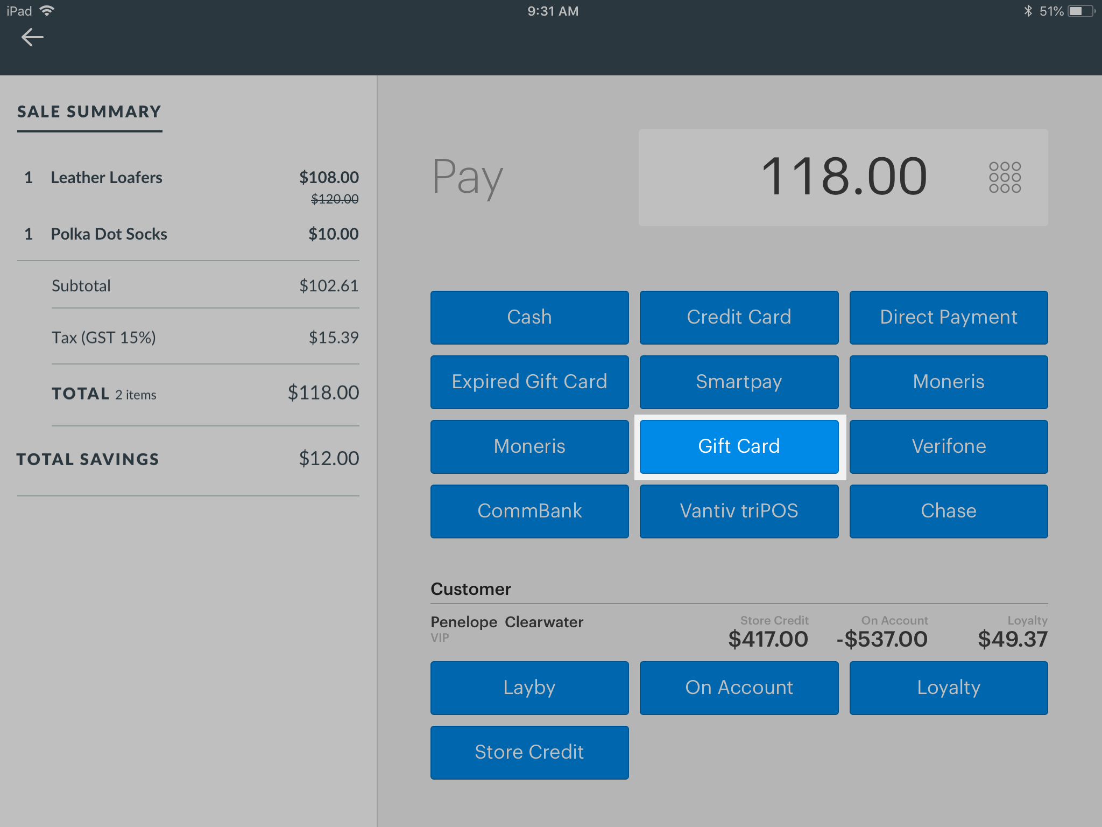Select the Polka Dot Socks line item
Image resolution: width=1102 pixels, height=827 pixels.
[x=109, y=234]
